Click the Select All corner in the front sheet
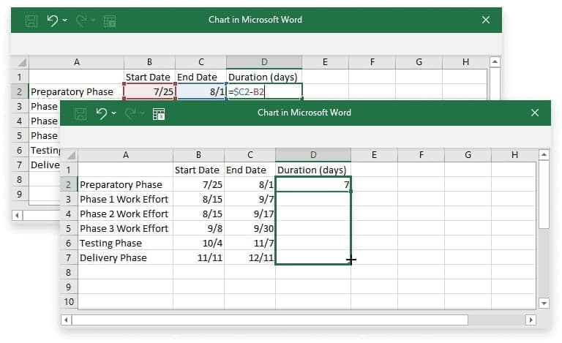Viewport: 562px width, 343px height. (70, 155)
